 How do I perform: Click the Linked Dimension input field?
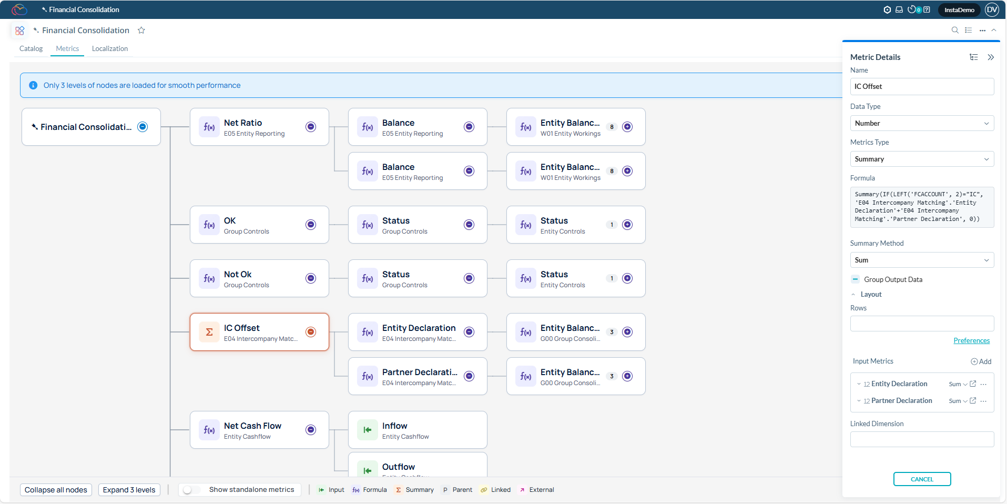pyautogui.click(x=922, y=439)
